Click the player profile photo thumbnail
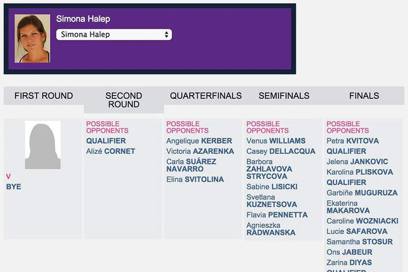 [x=32, y=38]
